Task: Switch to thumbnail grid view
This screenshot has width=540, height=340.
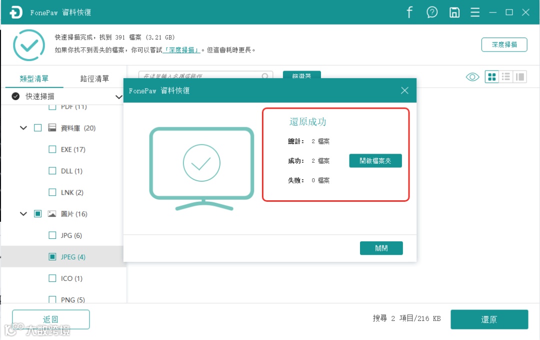Action: pyautogui.click(x=492, y=77)
